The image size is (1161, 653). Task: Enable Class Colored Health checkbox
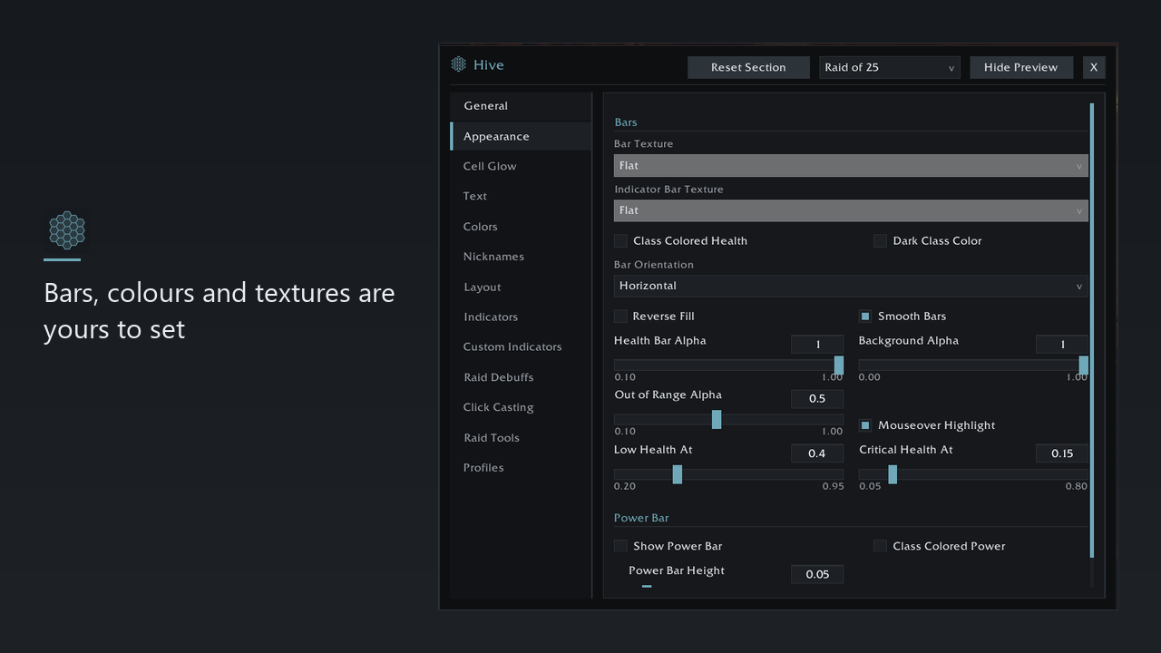click(620, 240)
